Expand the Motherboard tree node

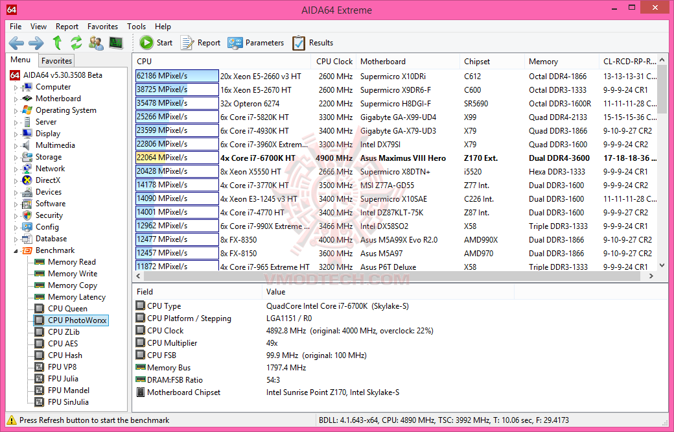point(16,99)
